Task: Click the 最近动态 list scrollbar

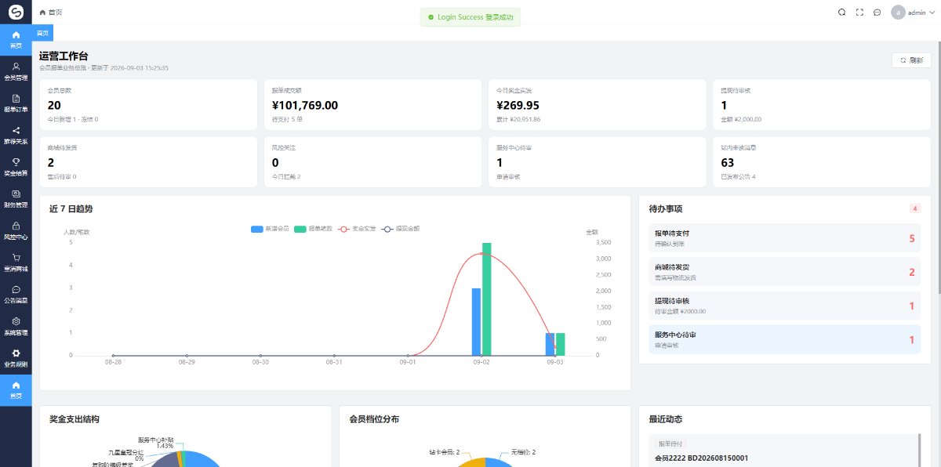Action: (920, 451)
